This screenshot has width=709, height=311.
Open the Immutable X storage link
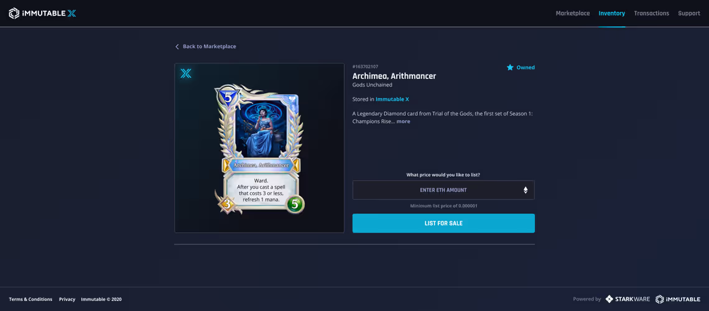click(x=392, y=99)
